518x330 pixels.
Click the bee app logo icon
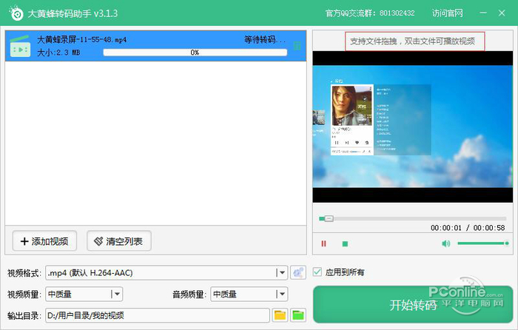(16, 13)
